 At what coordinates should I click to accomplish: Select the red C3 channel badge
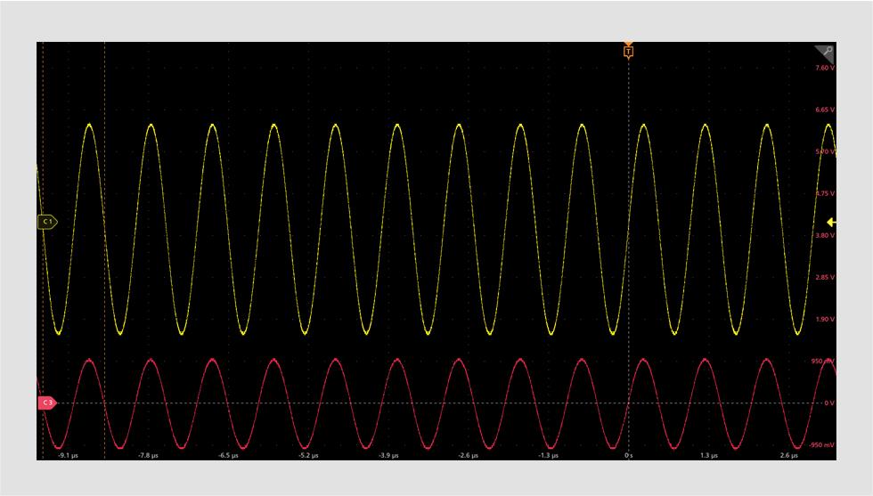tap(47, 403)
